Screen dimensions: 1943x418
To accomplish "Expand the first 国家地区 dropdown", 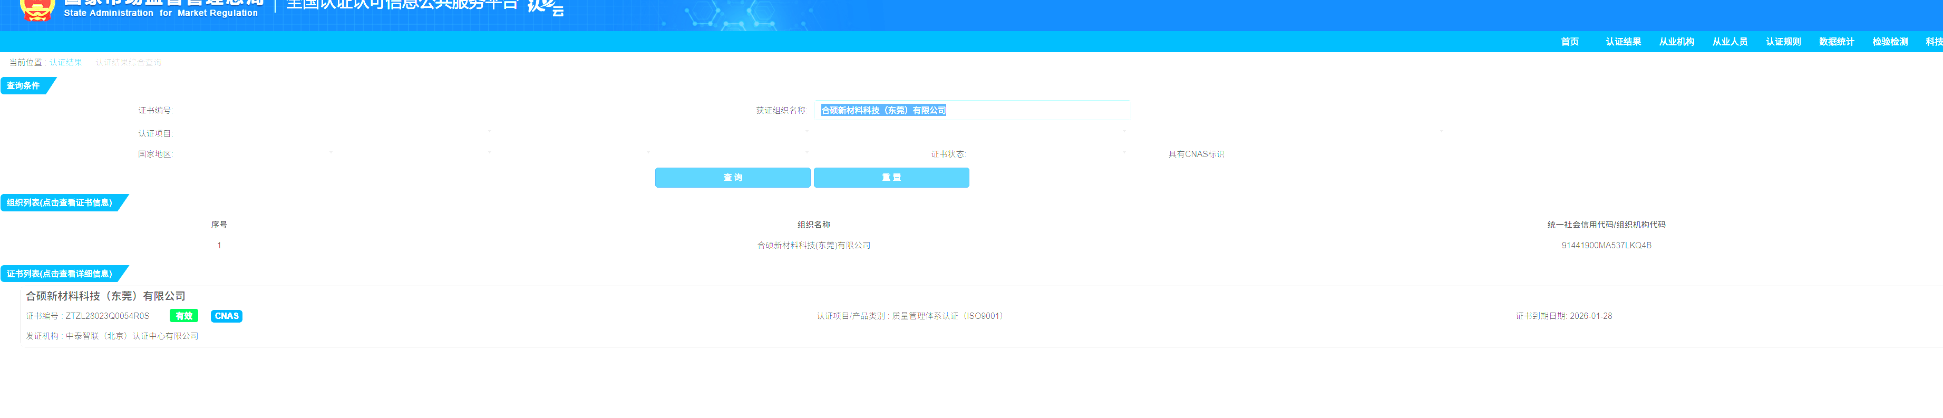I will (252, 154).
